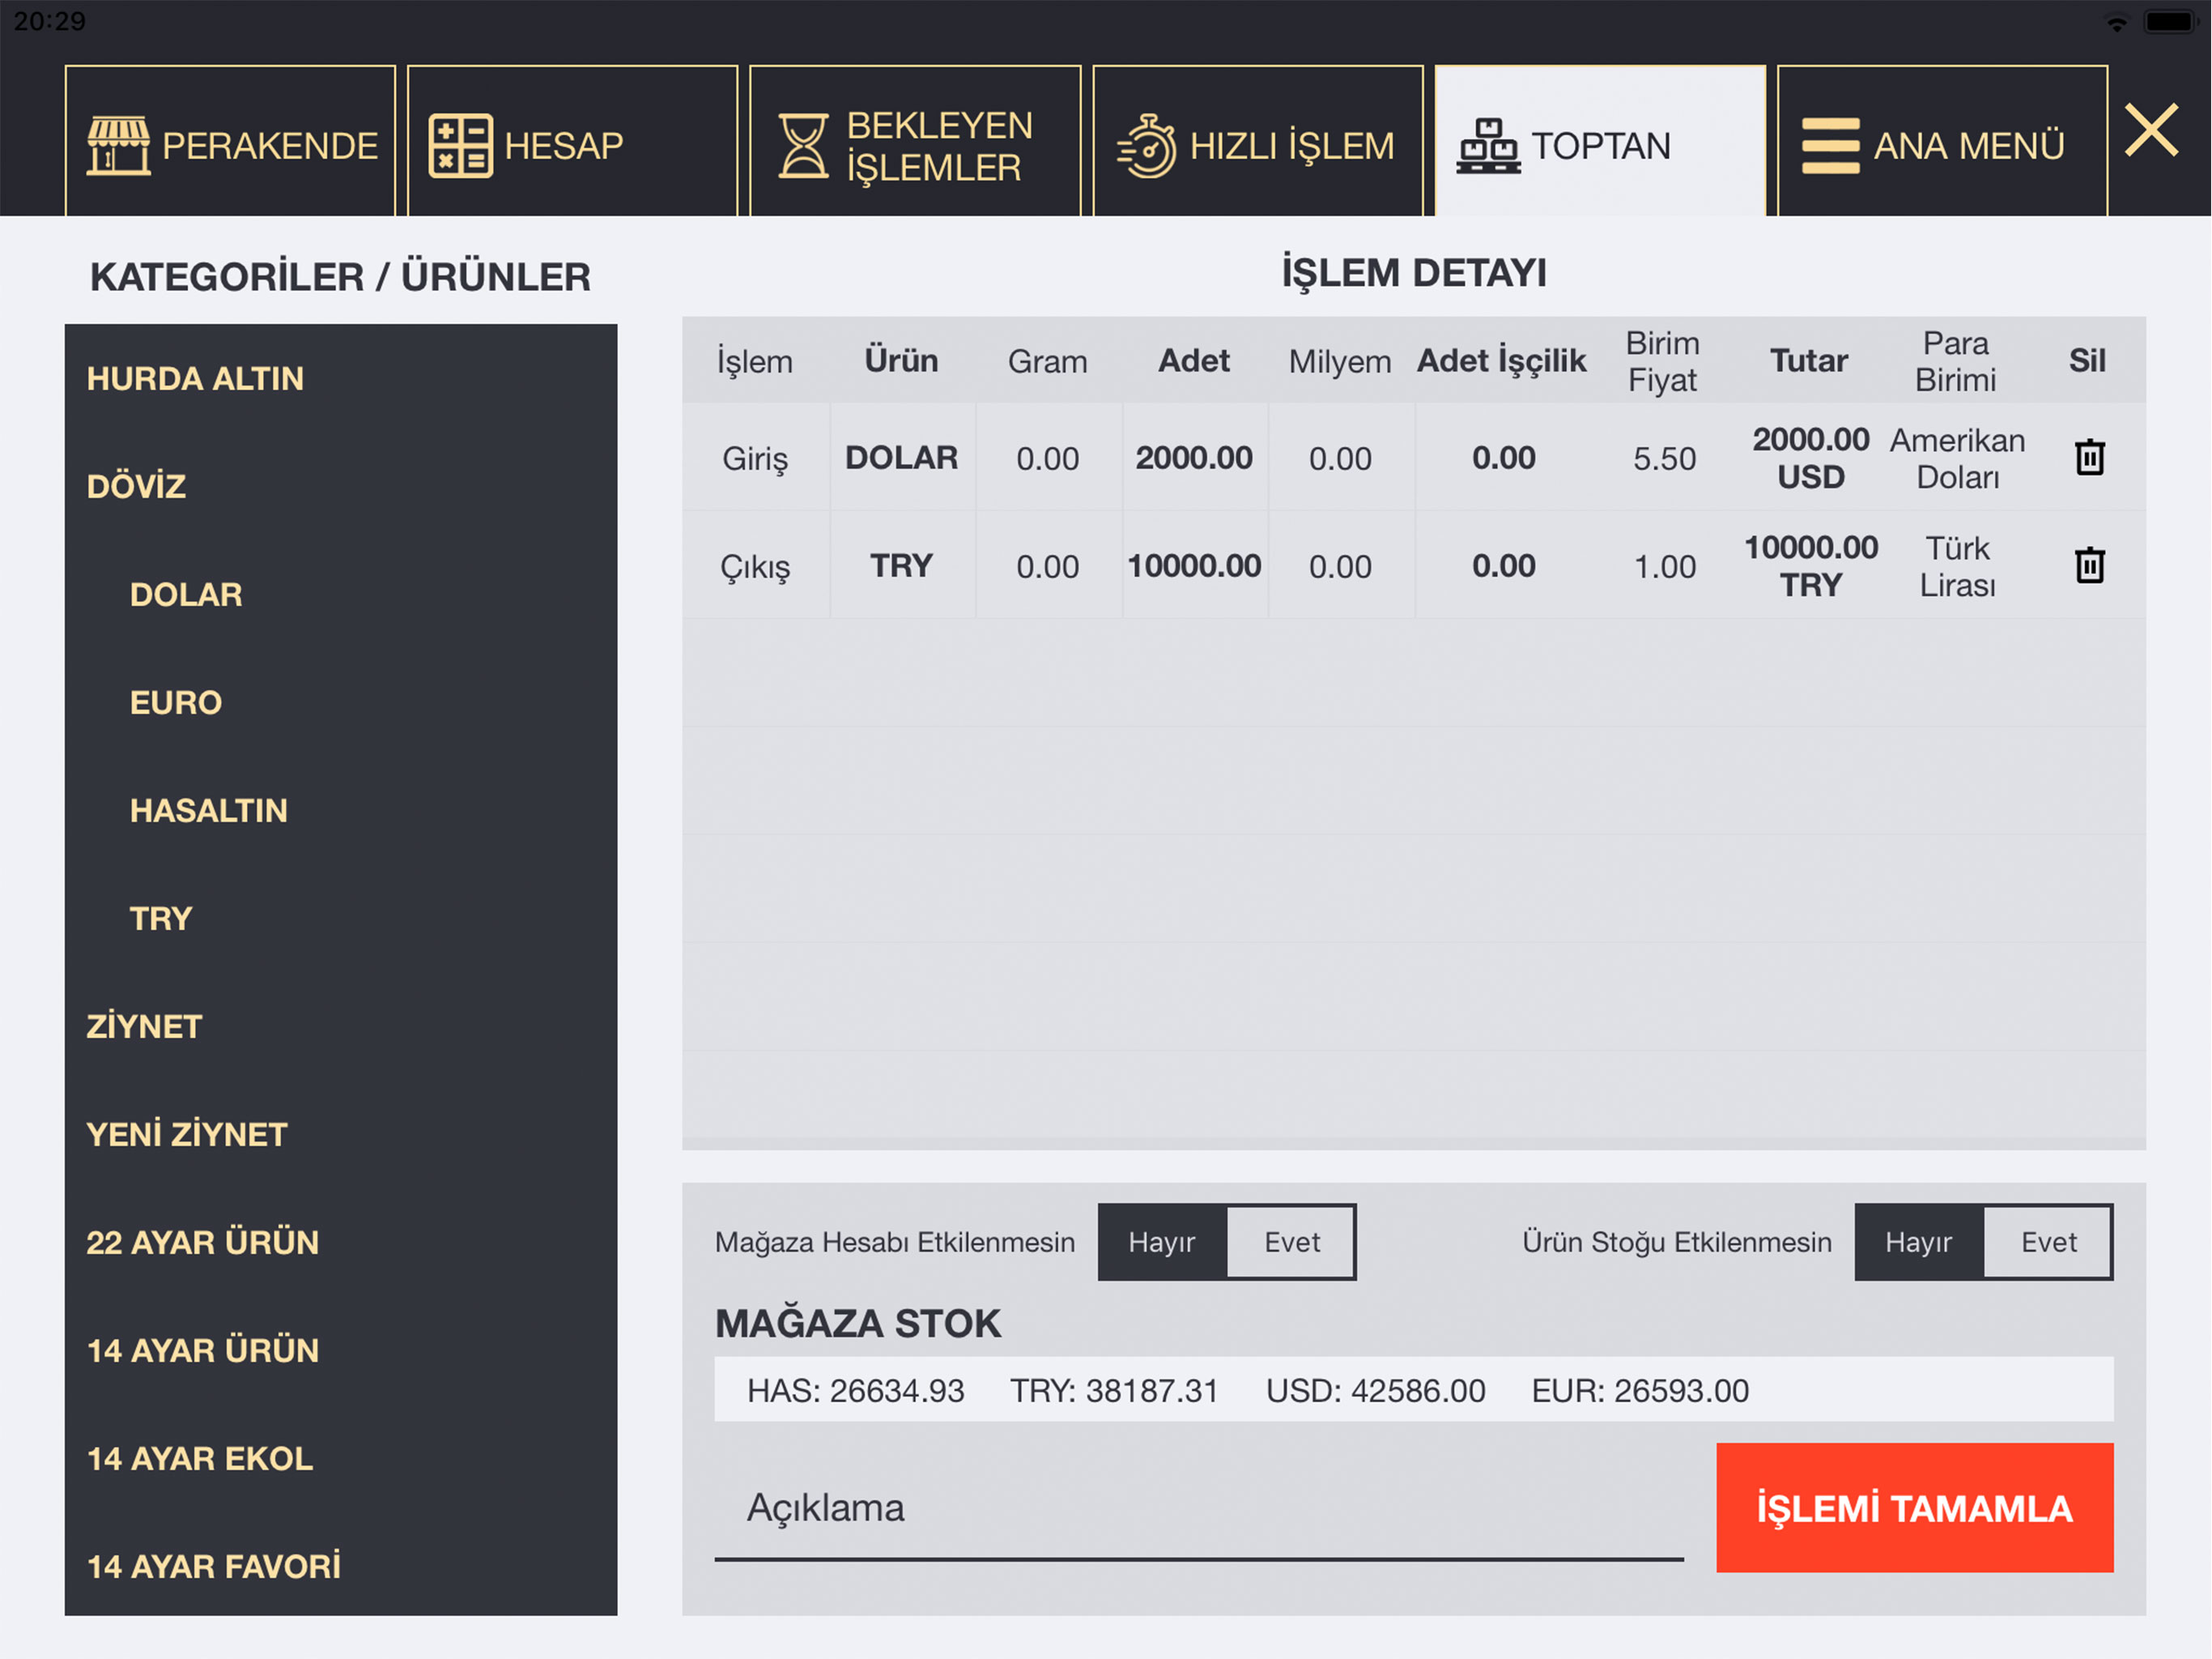This screenshot has height=1659, width=2212.
Task: Select HASALTIN product under DÖVİZ
Action: point(341,811)
